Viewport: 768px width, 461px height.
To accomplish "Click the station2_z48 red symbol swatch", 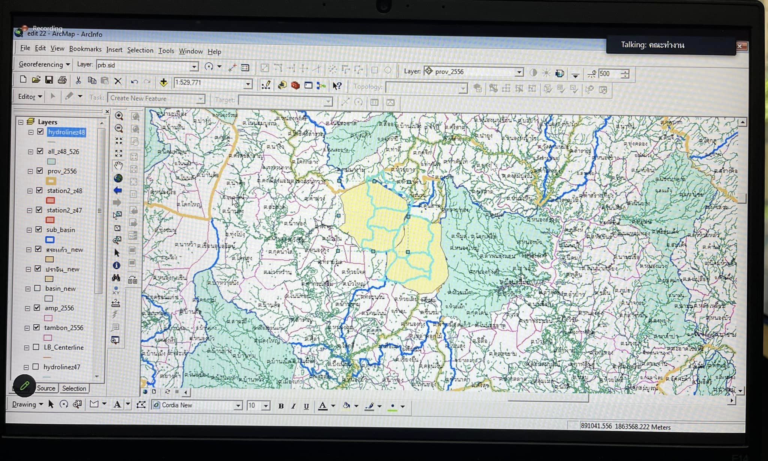I will (x=50, y=200).
